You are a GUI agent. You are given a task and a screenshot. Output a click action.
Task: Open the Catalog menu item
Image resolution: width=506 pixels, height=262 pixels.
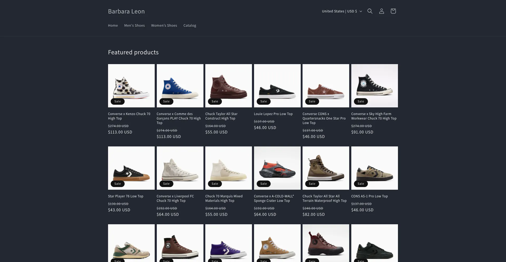(190, 26)
